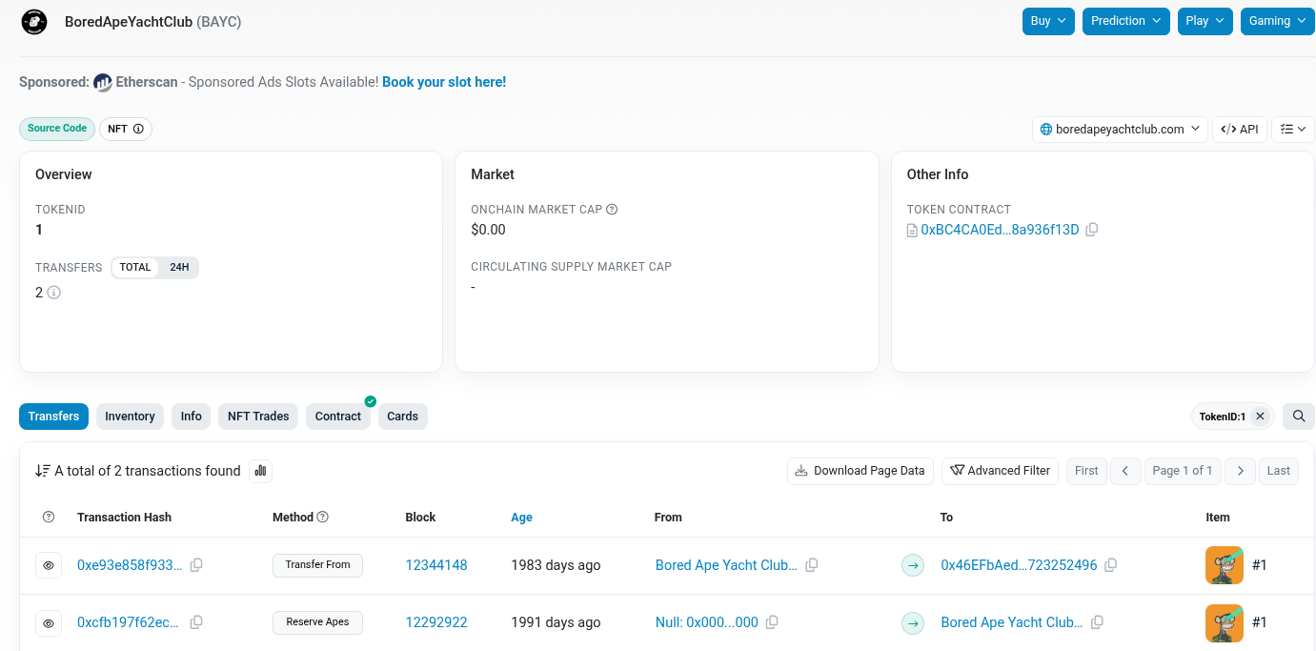The height and width of the screenshot is (651, 1316).
Task: Open transaction 0xcfb197f62ec link
Action: click(129, 622)
